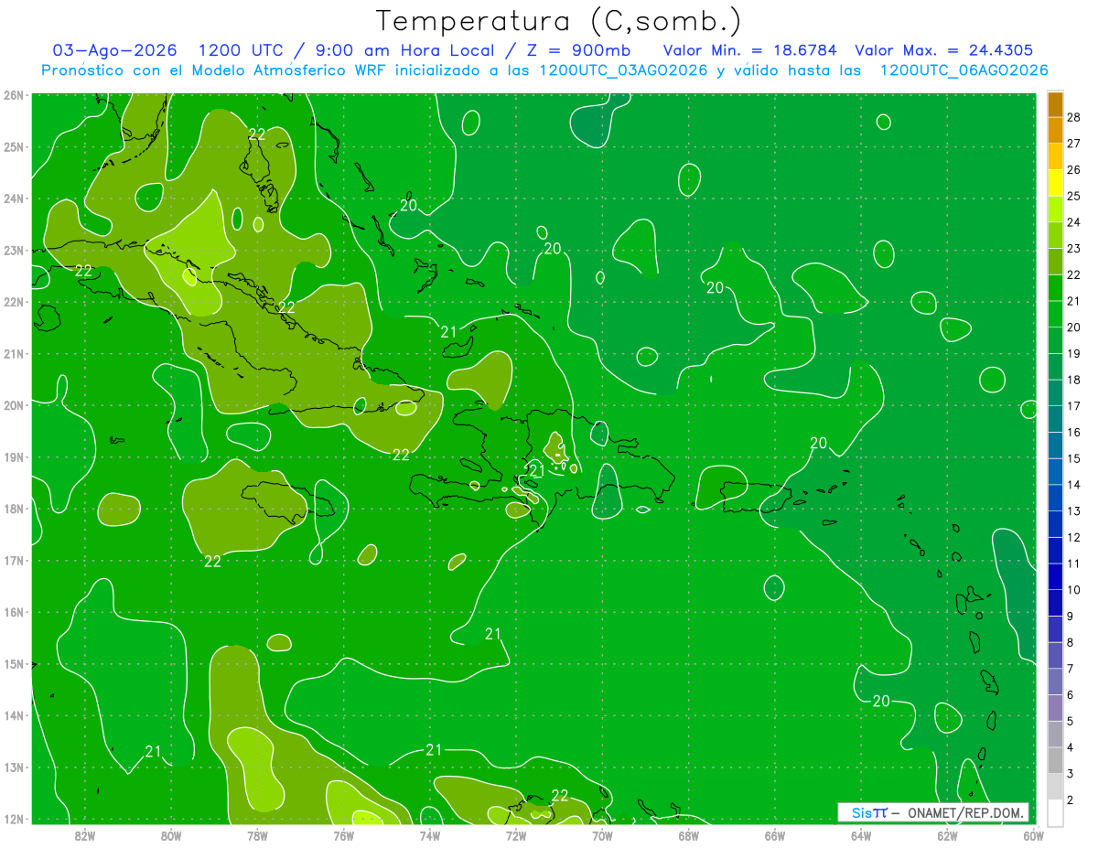Click the 78W longitude axis label
Viewport: 1098px width, 848px height.
[257, 834]
